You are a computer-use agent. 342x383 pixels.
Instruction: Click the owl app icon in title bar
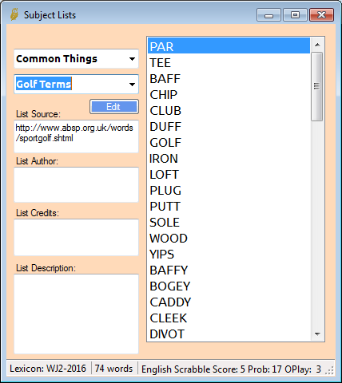(x=14, y=14)
